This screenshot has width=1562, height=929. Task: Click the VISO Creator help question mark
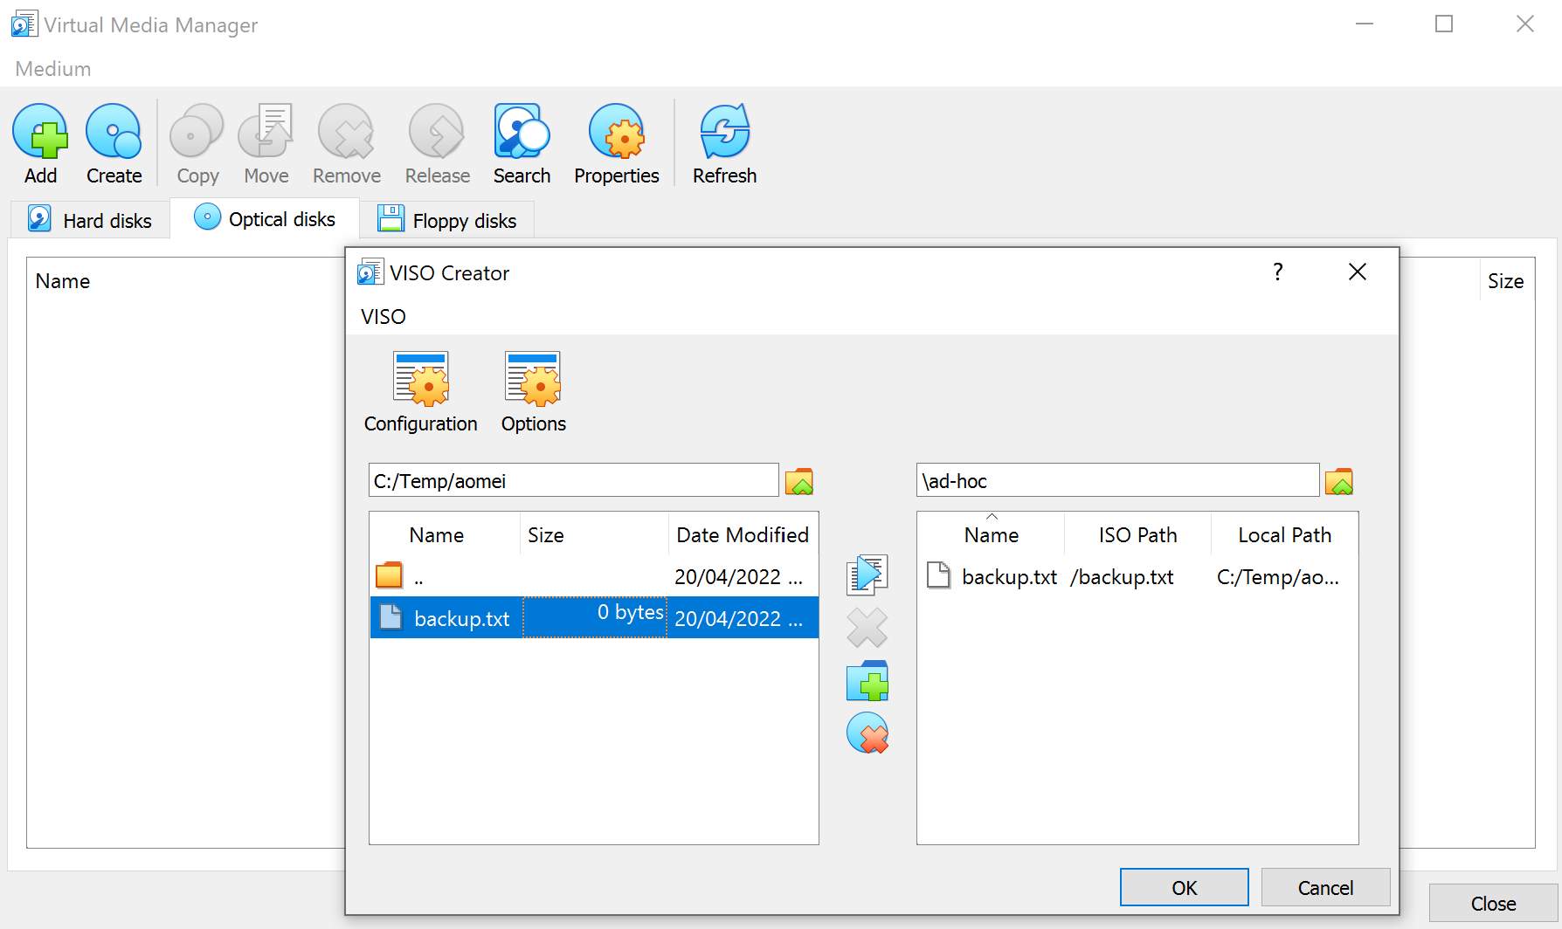pyautogui.click(x=1278, y=272)
